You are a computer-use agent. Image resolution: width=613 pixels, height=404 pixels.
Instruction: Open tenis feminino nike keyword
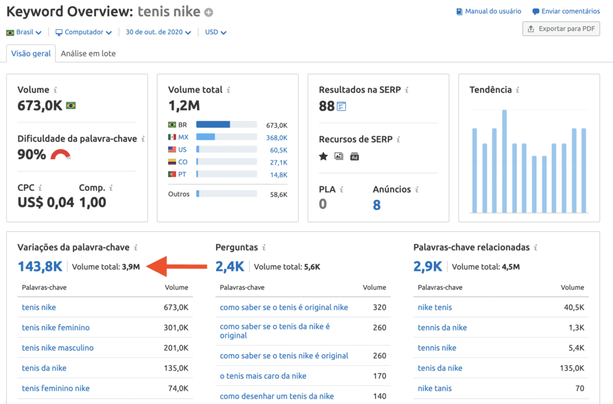pyautogui.click(x=56, y=389)
